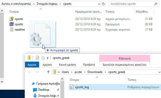The image size is (161, 98).
Task: Click the unpin icon beside Στοιχεία λήψης
Action: (x=58, y=96)
